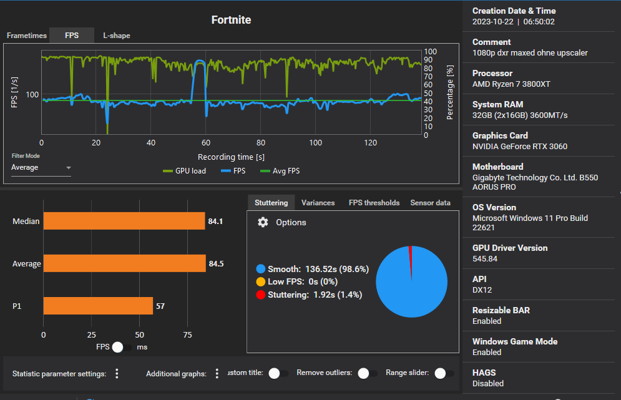
Task: Click the processor value AMD Ryzen 7 3800XT
Action: [511, 84]
